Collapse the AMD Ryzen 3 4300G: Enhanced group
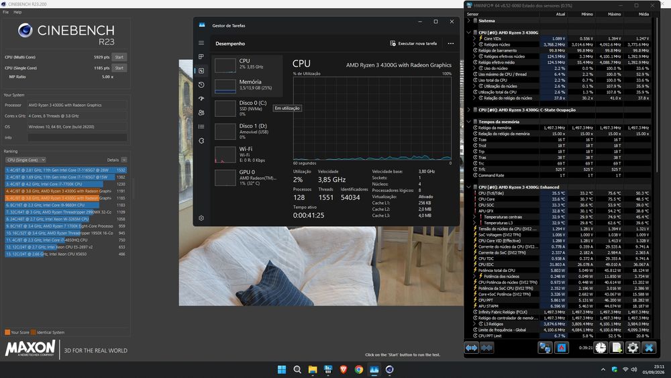The image size is (671, 378). tap(468, 187)
